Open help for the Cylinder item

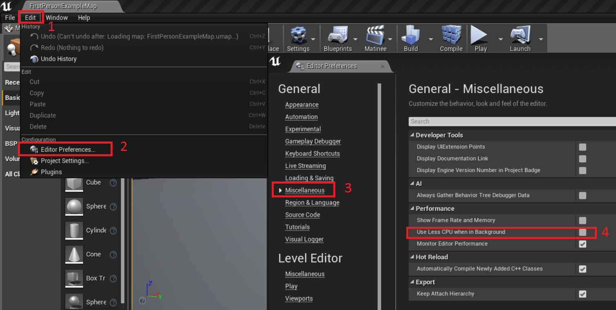(113, 230)
